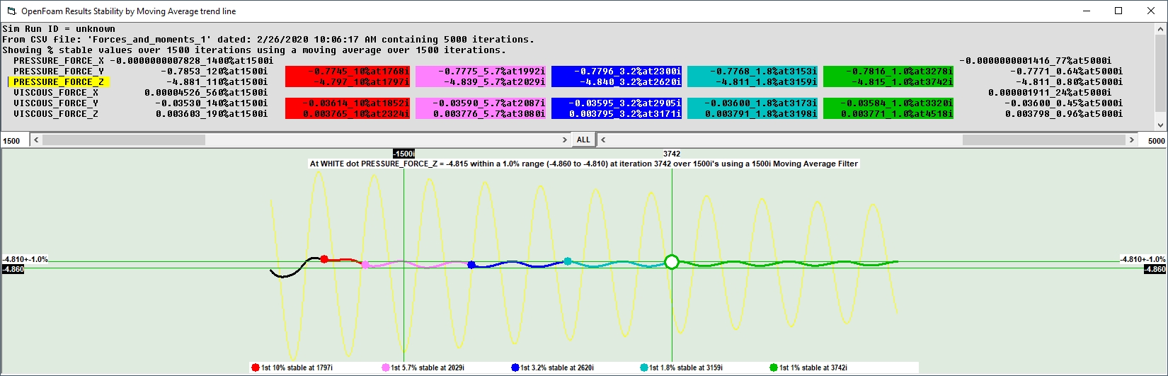Click value -4.811_0.80%at5000i
The image size is (1168, 376).
(x=1070, y=82)
